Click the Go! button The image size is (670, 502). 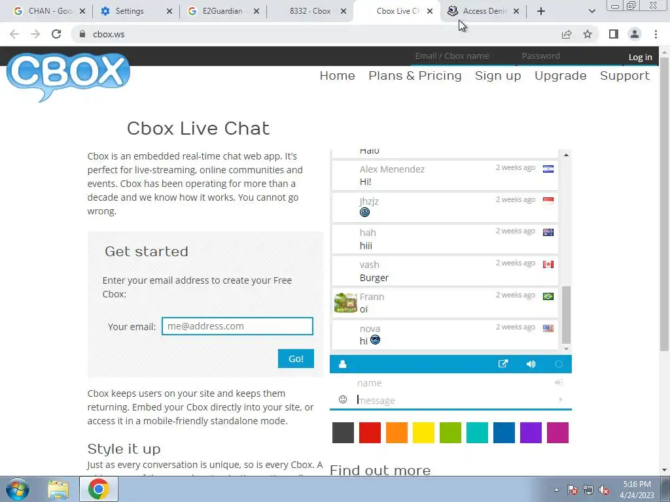[296, 359]
